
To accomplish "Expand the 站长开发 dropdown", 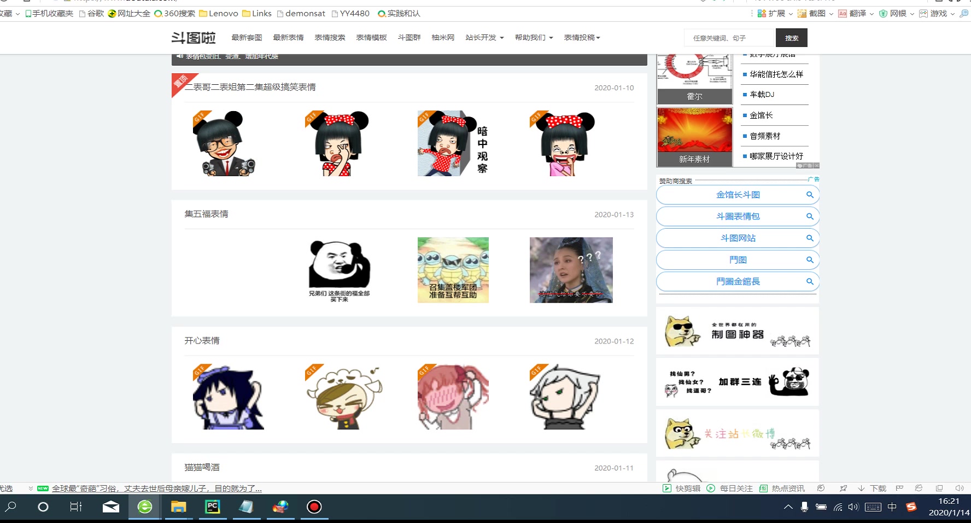I will [x=484, y=38].
